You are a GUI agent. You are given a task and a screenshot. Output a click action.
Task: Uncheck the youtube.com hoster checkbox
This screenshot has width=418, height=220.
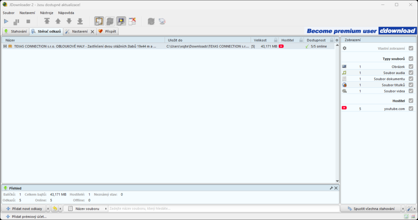point(411,109)
